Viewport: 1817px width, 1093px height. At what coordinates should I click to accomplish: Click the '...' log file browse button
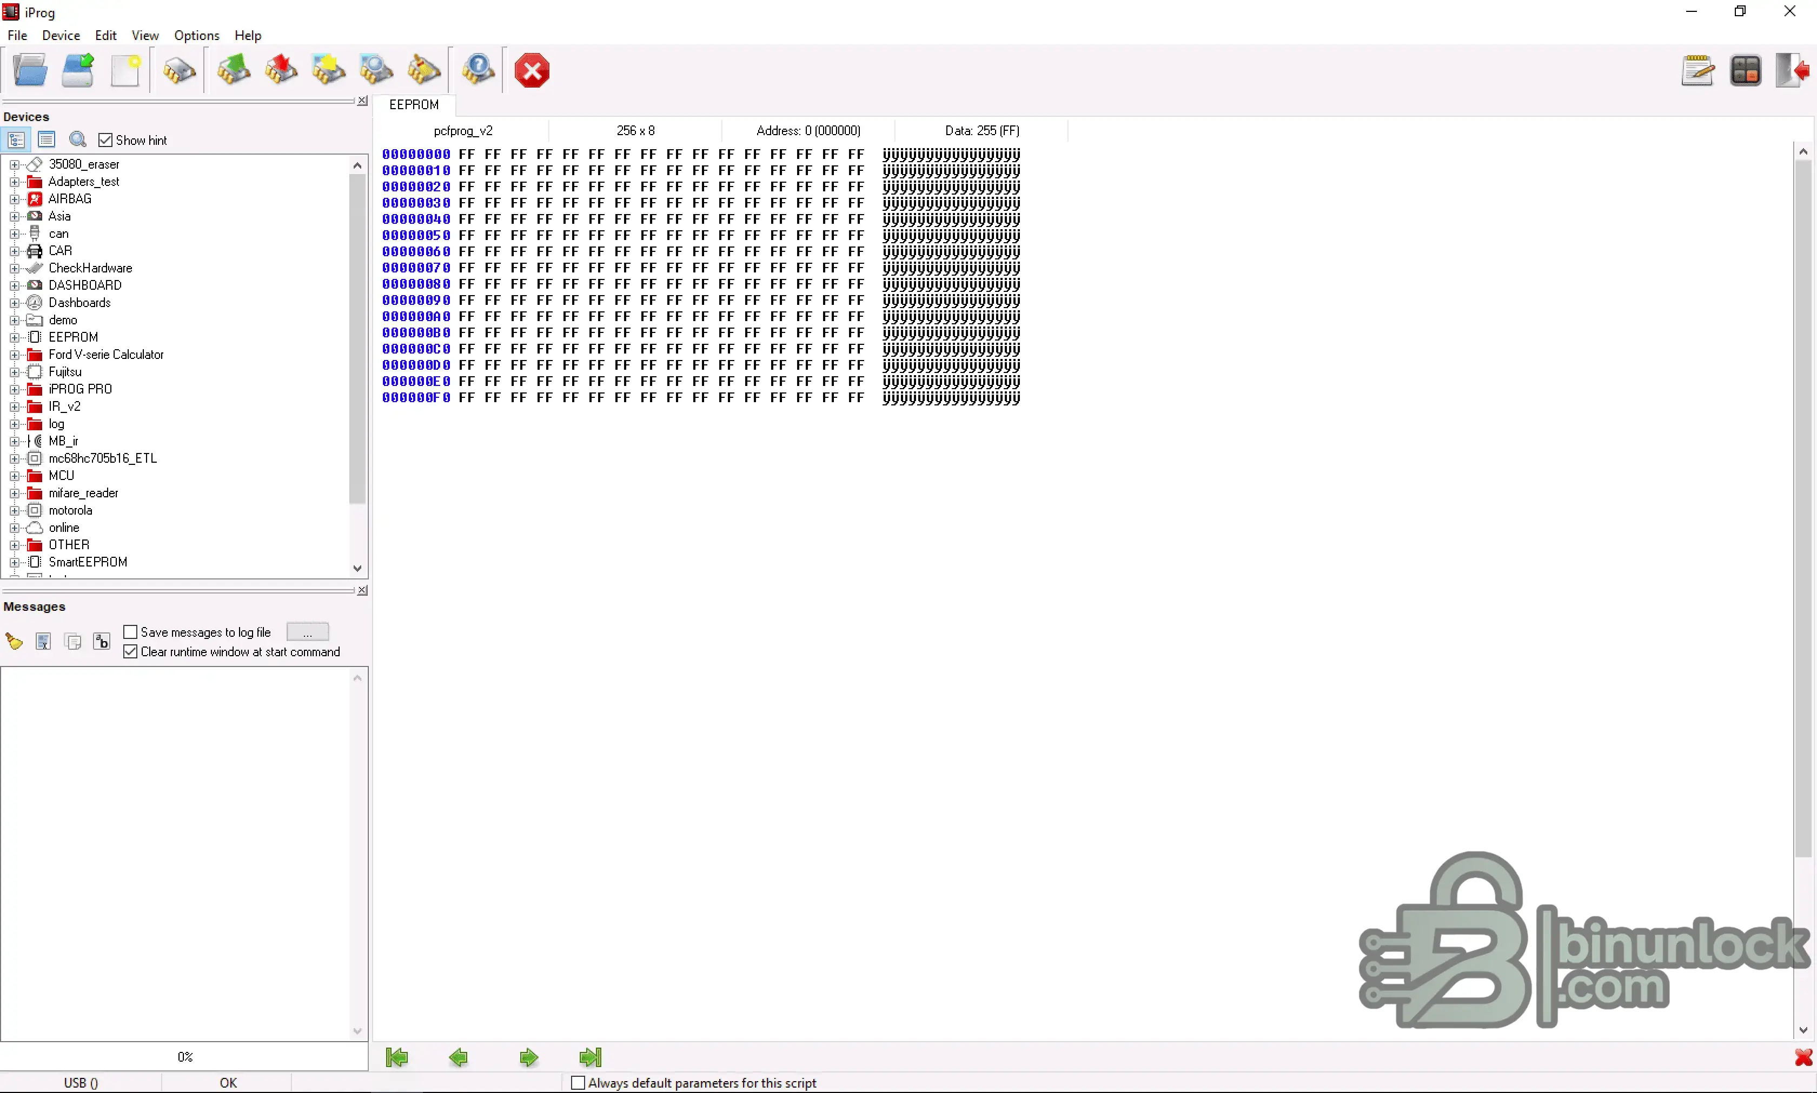[307, 632]
